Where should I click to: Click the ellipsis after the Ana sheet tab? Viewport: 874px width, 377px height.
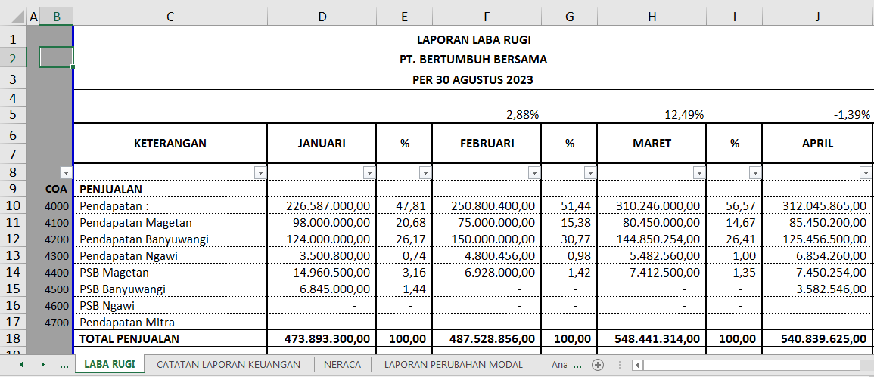tap(577, 366)
